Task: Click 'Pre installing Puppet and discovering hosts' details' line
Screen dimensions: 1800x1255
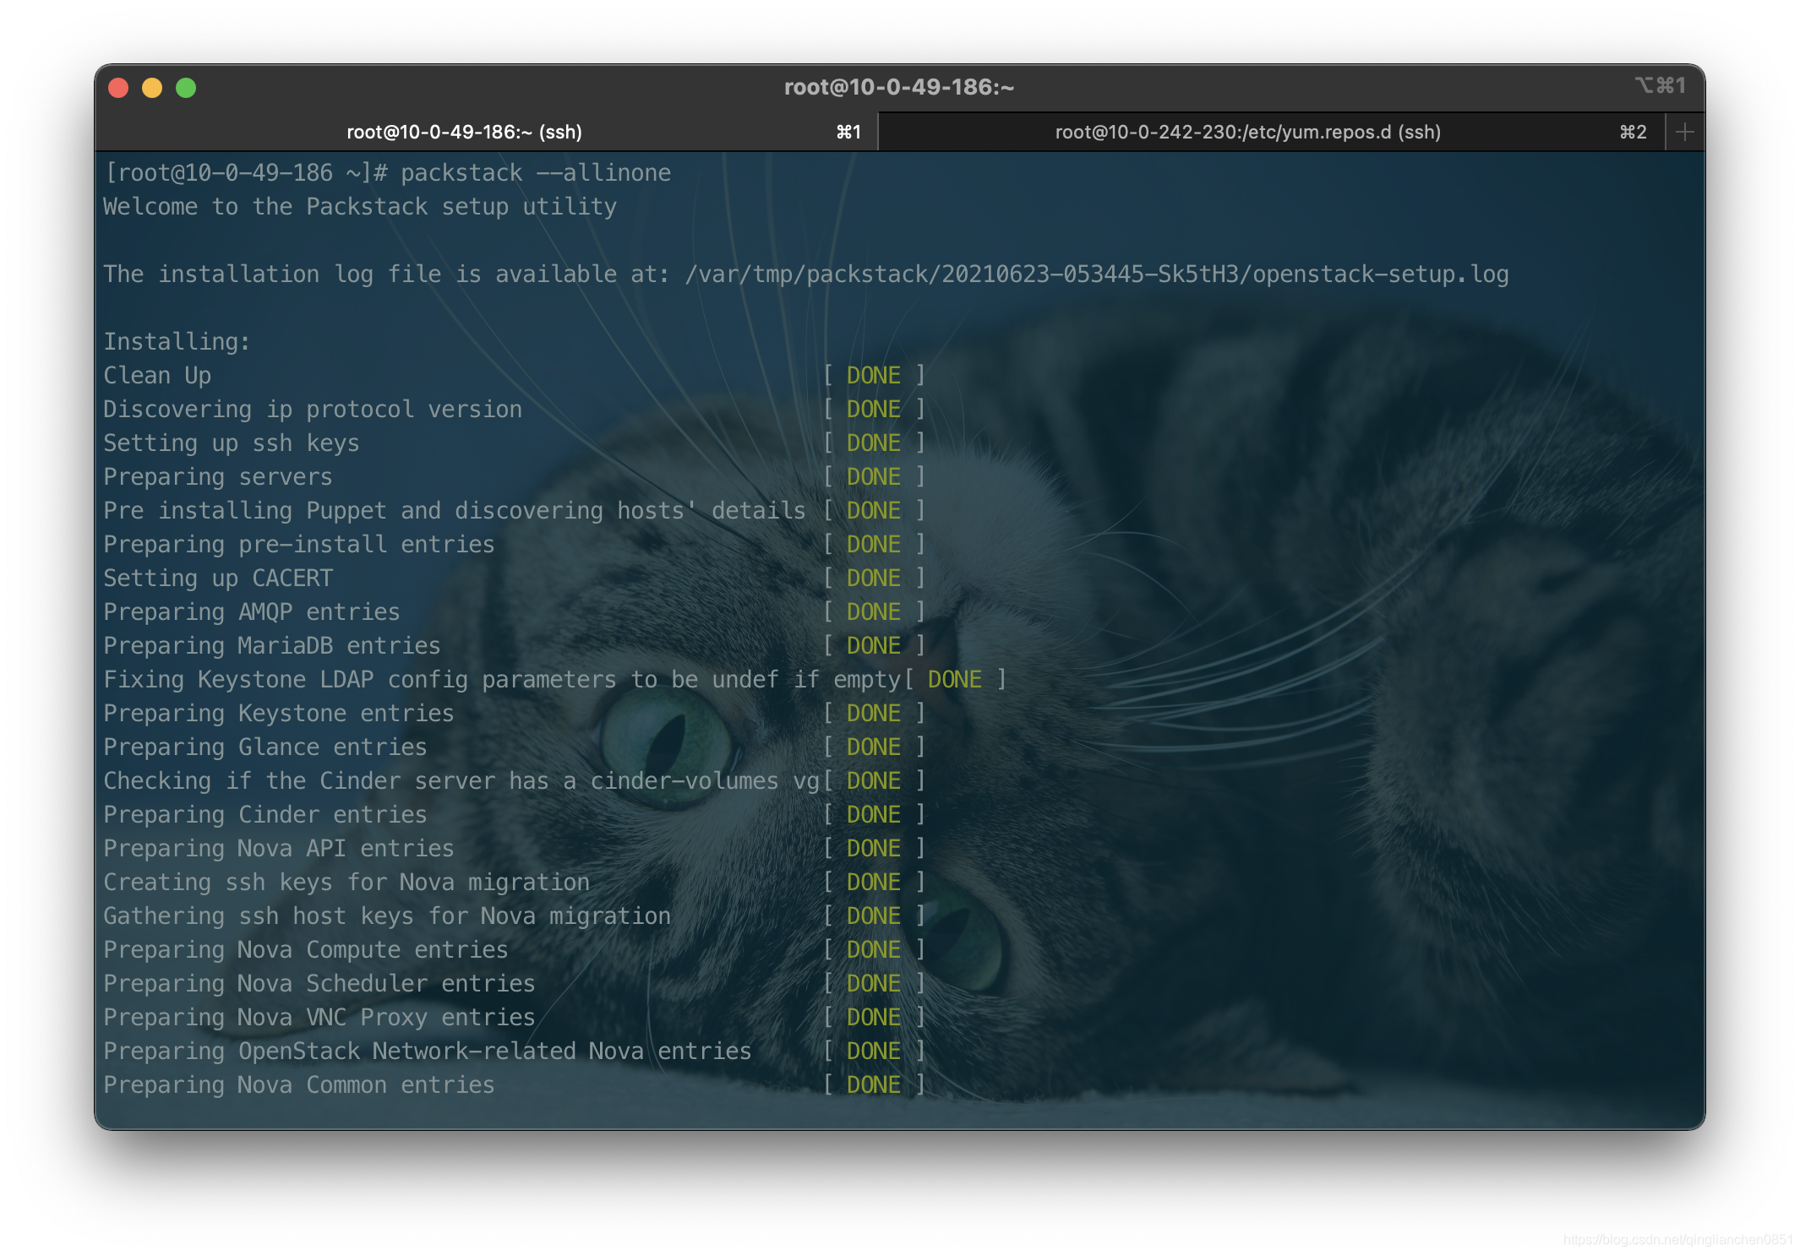Action: click(x=455, y=511)
